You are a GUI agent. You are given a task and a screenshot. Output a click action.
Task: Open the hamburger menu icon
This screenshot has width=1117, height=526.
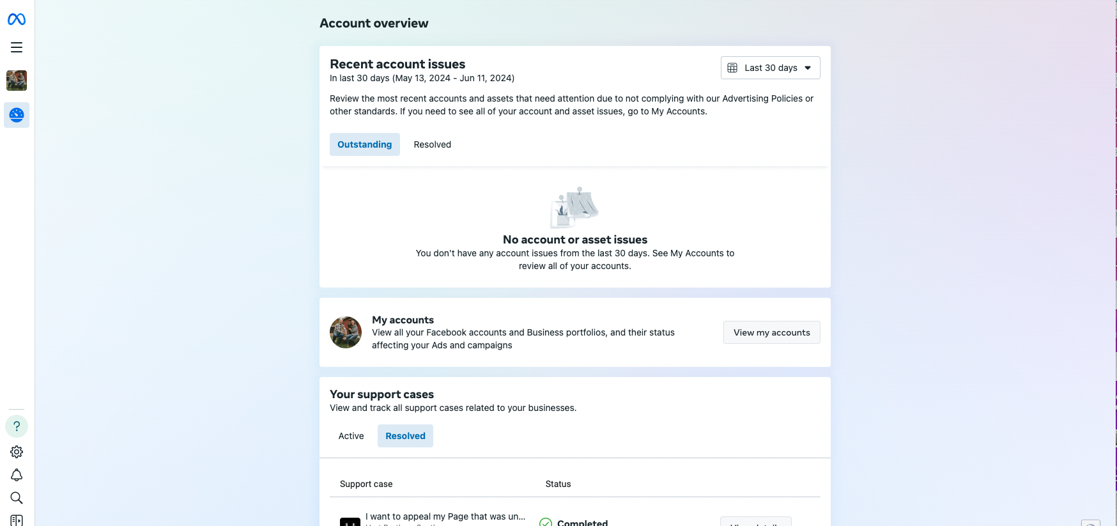coord(17,47)
